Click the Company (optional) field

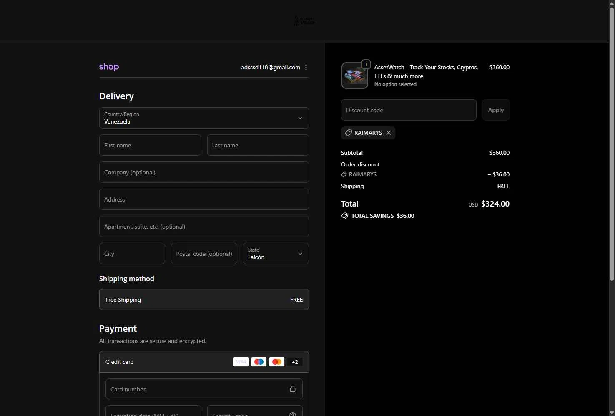204,172
